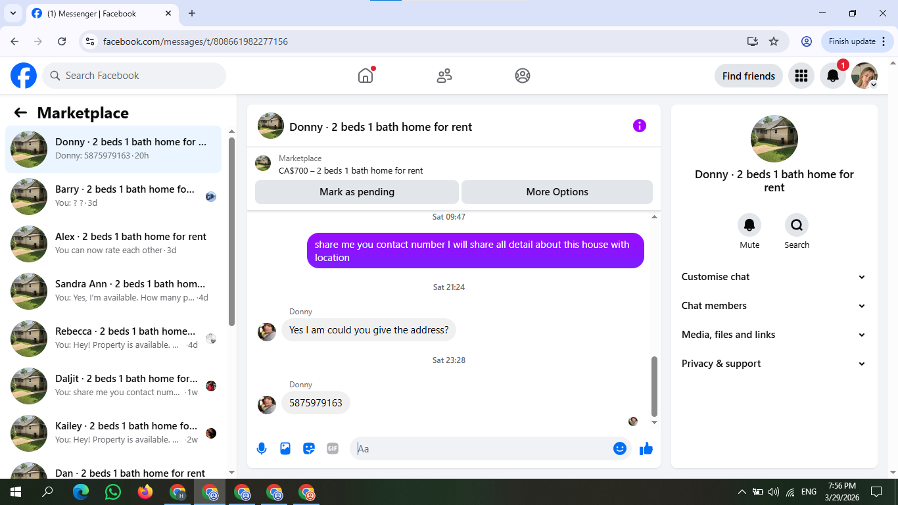
Task: Open the install app icon in address bar
Action: 753,41
